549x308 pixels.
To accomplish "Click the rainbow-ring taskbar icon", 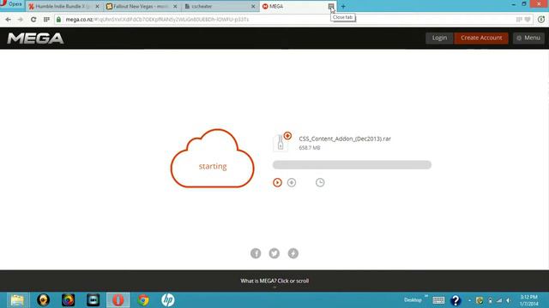I will (68, 300).
